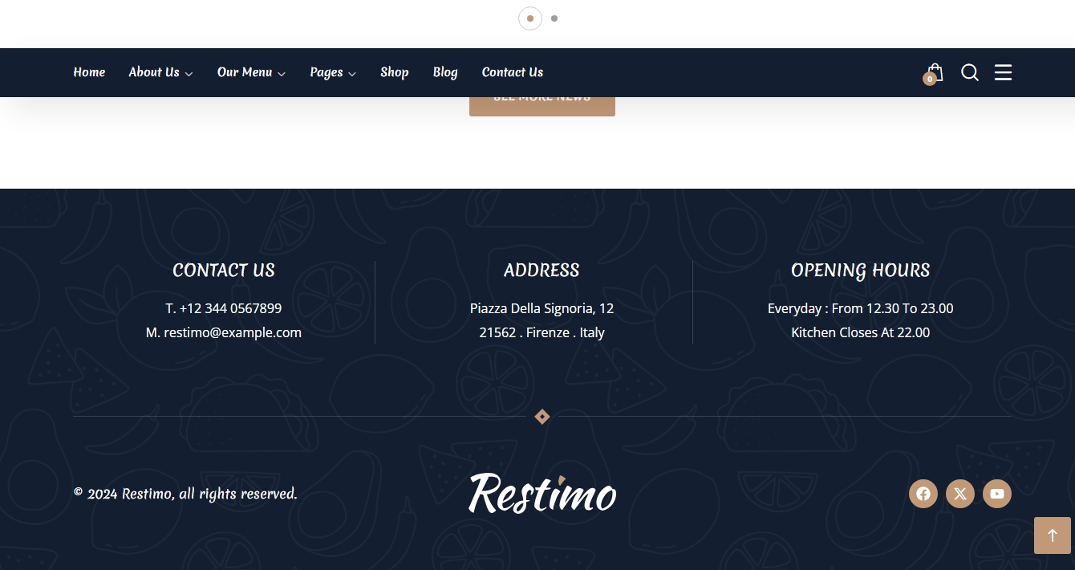Screen dimensions: 1075x570
Task: Visit the Facebook social page
Action: (923, 494)
